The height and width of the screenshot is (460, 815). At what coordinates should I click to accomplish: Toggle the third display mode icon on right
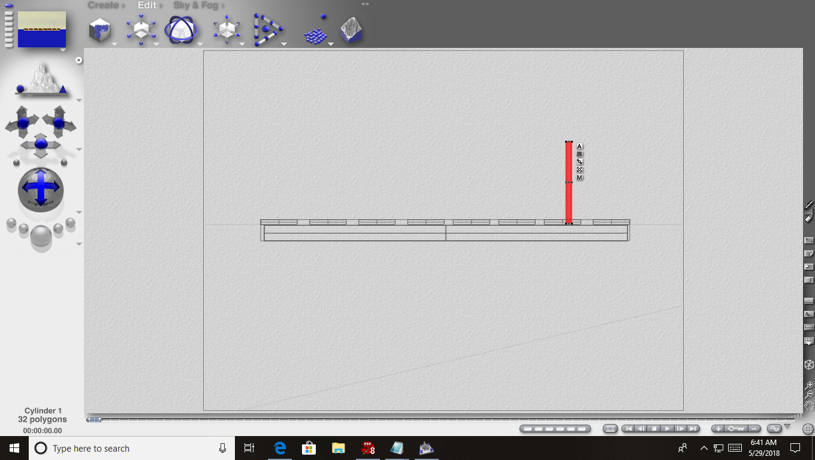pos(809,267)
